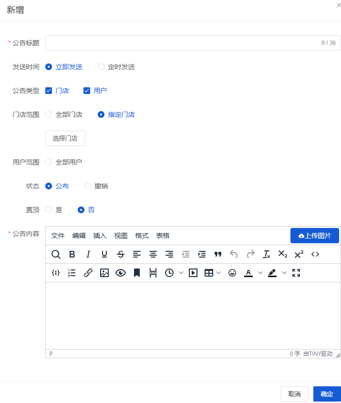Image resolution: width=341 pixels, height=403 pixels.
Task: Apply subscript formatting
Action: 283,254
